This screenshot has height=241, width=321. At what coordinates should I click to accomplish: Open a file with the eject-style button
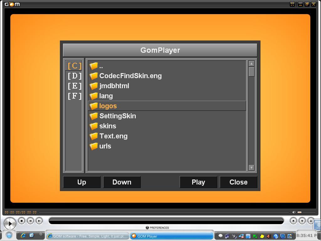click(294, 221)
